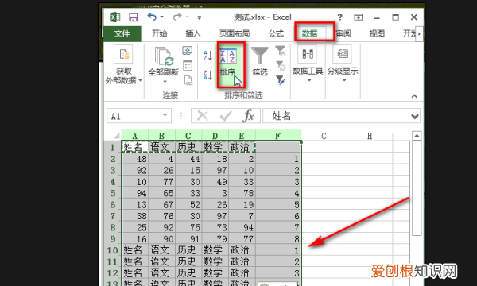This screenshot has width=477, height=286.
Task: Click cell D5 with value 3
Action: click(x=215, y=193)
